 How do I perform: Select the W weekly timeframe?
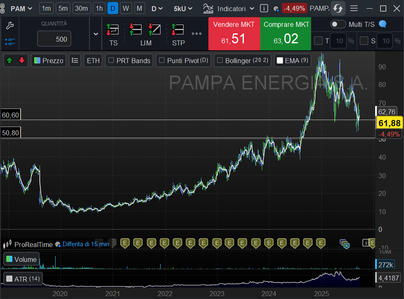[126, 8]
